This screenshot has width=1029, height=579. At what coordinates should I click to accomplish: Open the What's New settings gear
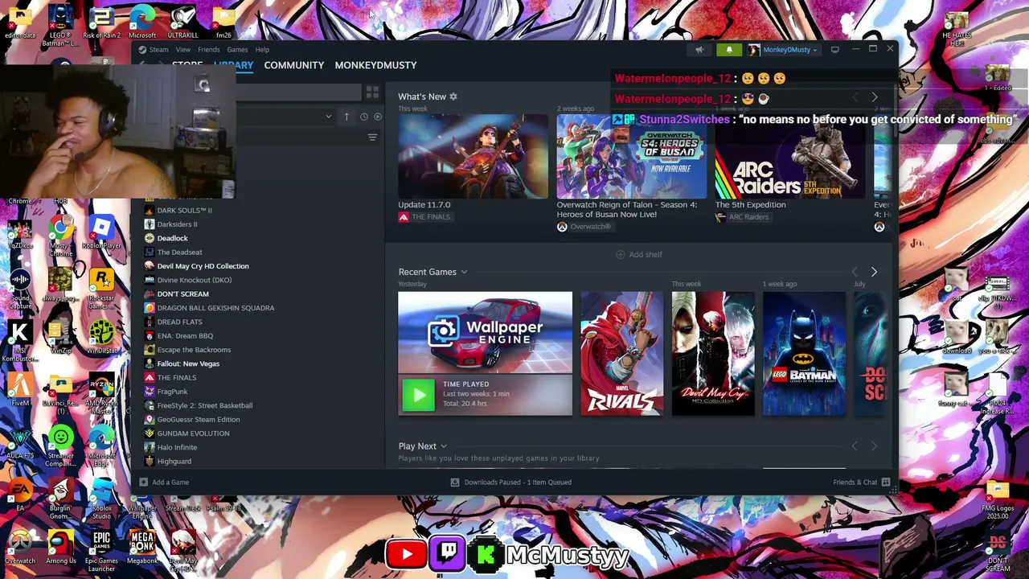pyautogui.click(x=453, y=96)
